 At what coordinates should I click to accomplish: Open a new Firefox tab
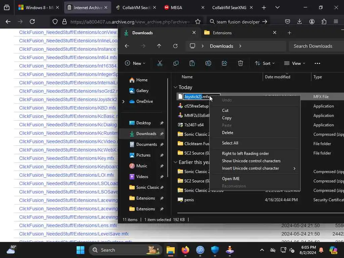pos(264,7)
